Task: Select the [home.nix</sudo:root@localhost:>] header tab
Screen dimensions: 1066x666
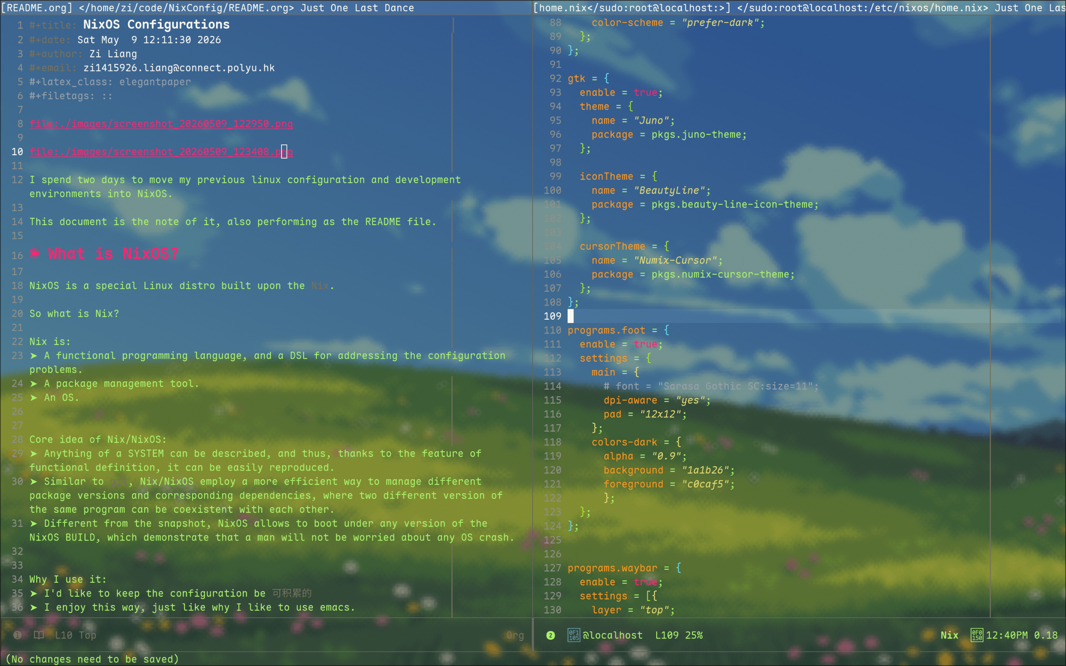Action: tap(632, 8)
